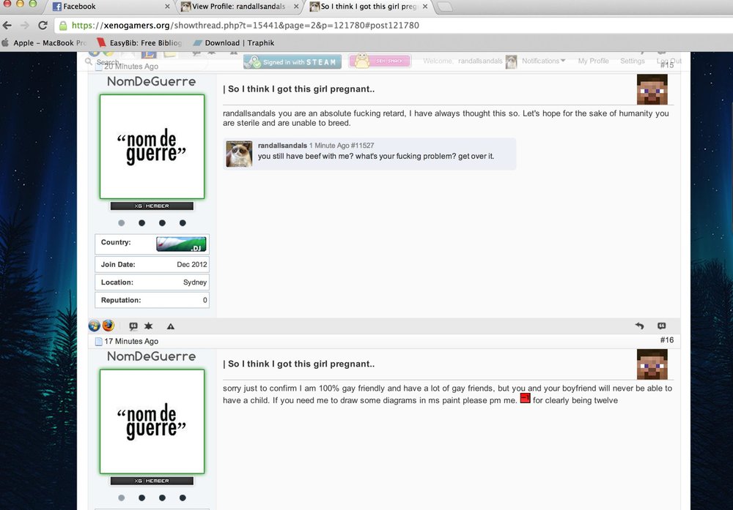Click post number #16 link

pos(666,340)
